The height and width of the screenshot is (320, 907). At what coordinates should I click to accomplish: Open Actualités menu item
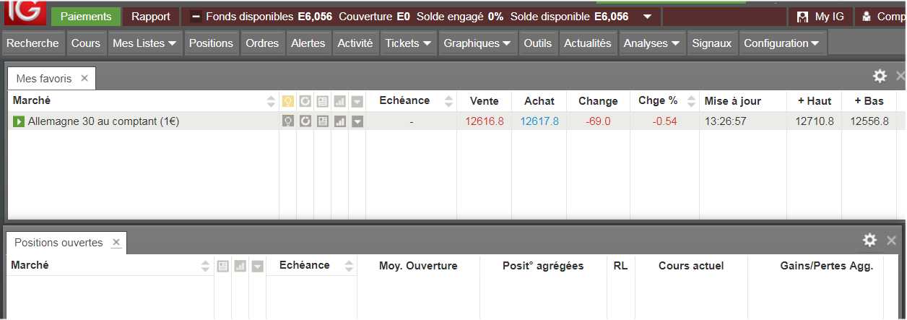[588, 43]
